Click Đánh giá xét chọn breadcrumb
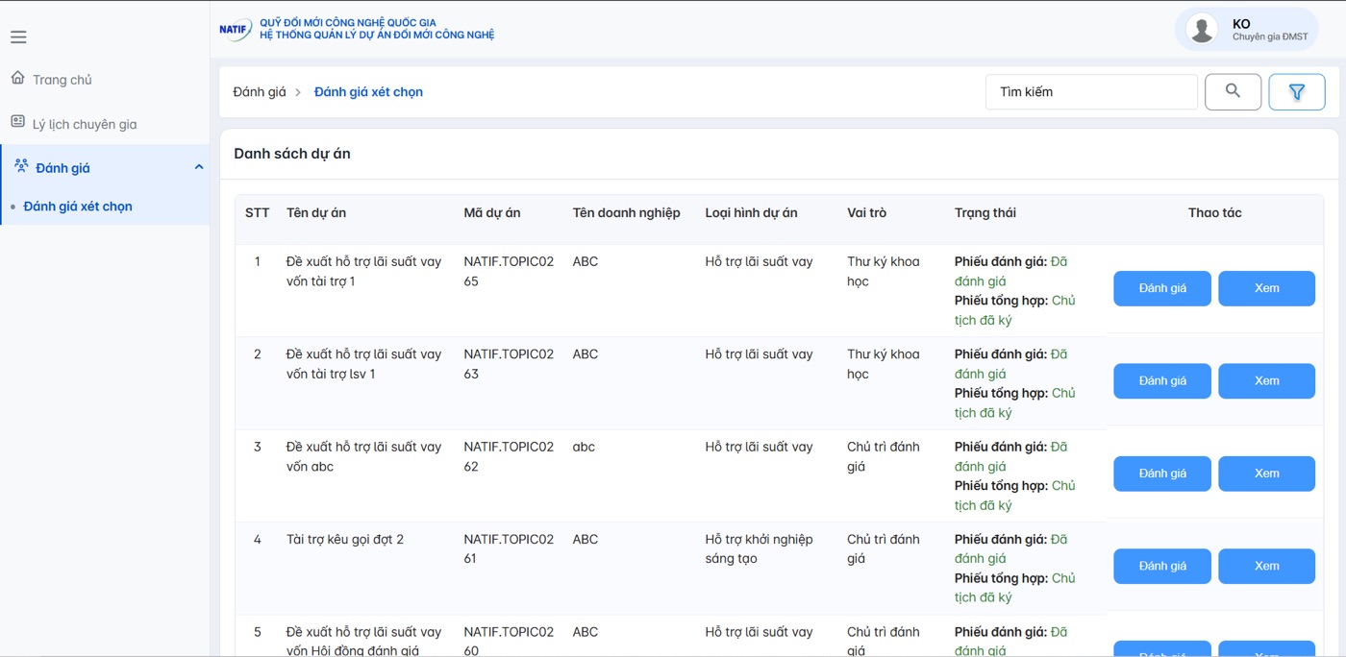This screenshot has width=1346, height=657. [368, 92]
